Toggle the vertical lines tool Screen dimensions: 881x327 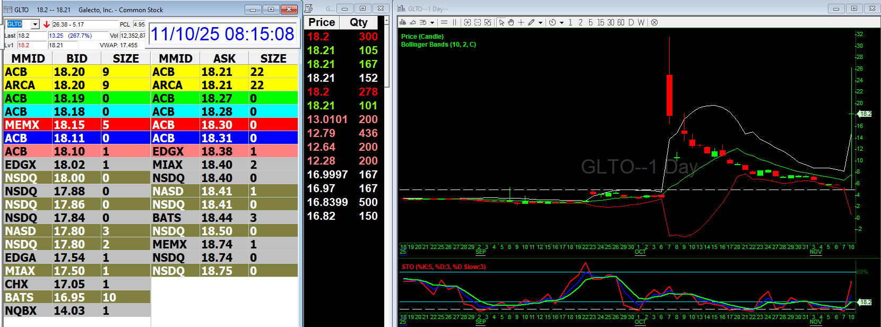(x=454, y=22)
